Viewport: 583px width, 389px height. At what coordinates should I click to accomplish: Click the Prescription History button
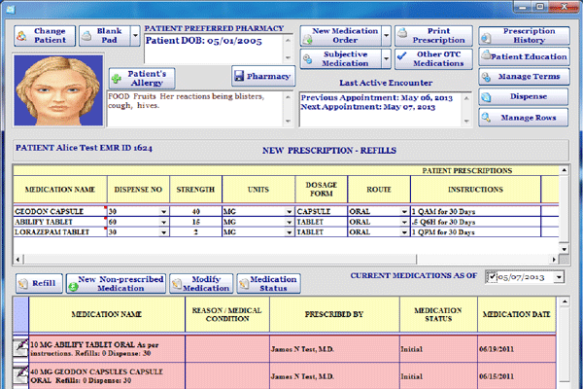click(524, 36)
